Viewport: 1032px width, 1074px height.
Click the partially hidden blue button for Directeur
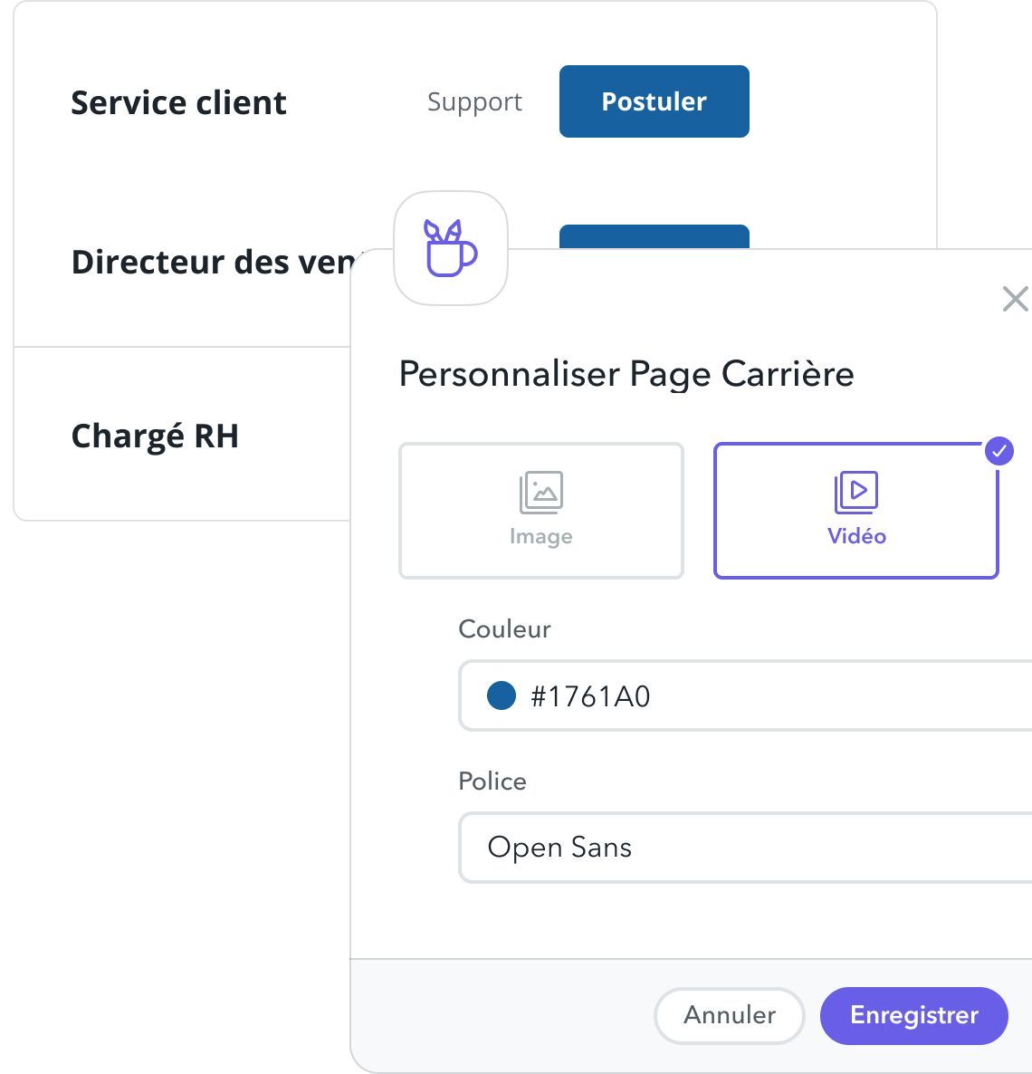pos(654,237)
